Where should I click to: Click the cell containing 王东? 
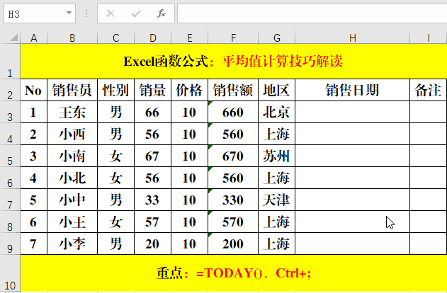click(x=72, y=112)
